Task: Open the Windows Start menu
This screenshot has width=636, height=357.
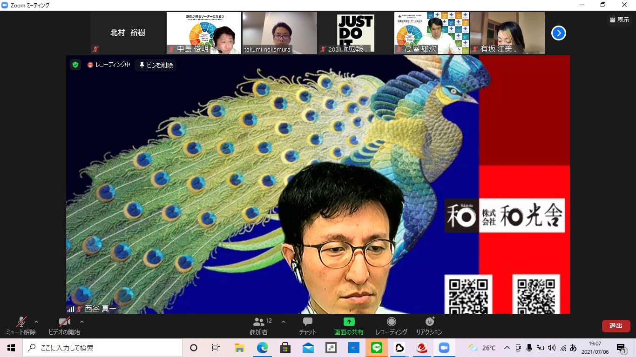Action: tap(11, 348)
